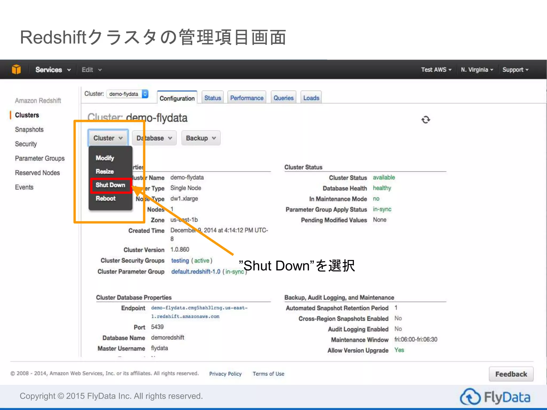Click the Cluster Database Properties heading
This screenshot has height=410, width=547.
[x=134, y=297]
